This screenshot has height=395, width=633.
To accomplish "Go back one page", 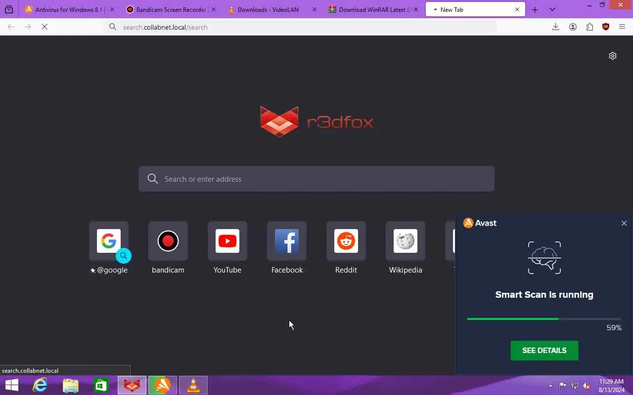I will (11, 27).
